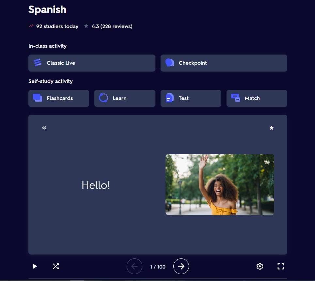Play audio for the Hello! card

pyautogui.click(x=44, y=128)
